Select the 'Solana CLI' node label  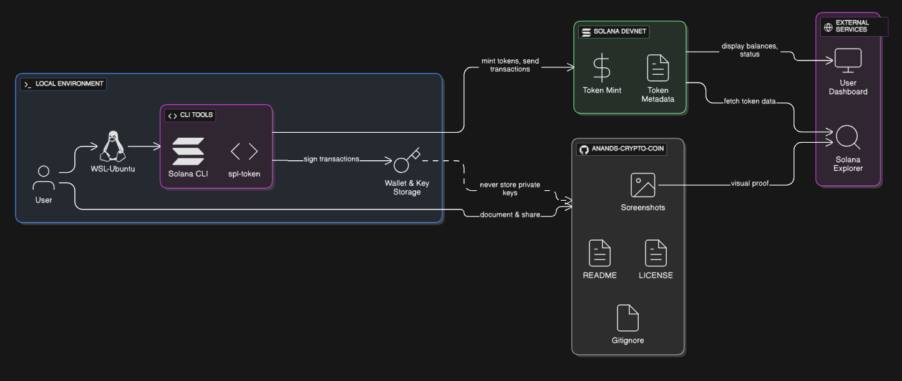click(188, 174)
